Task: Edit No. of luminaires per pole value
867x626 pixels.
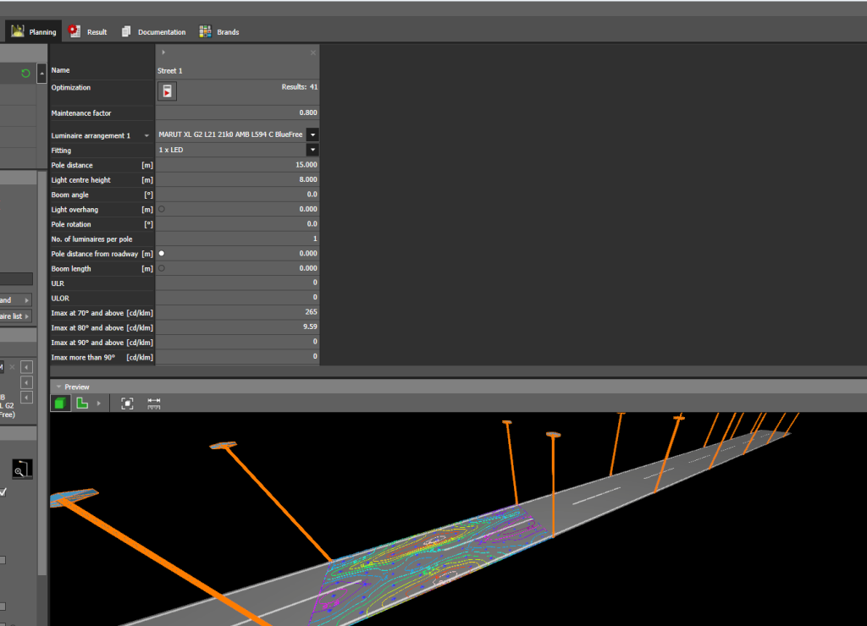Action: tap(237, 239)
